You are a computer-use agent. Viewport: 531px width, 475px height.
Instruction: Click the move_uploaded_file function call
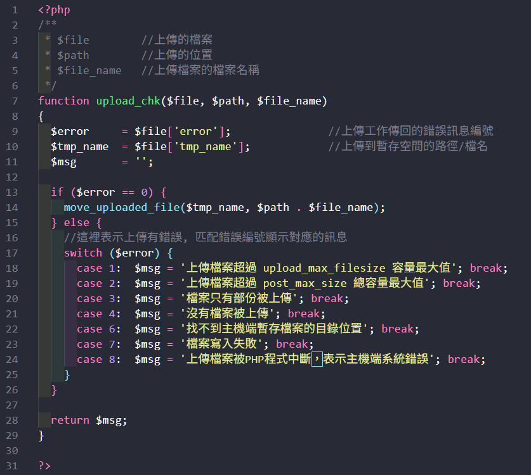tap(121, 207)
